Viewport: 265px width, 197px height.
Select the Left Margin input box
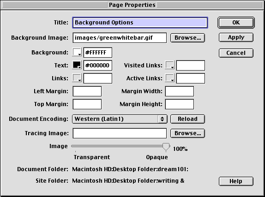tap(87, 91)
